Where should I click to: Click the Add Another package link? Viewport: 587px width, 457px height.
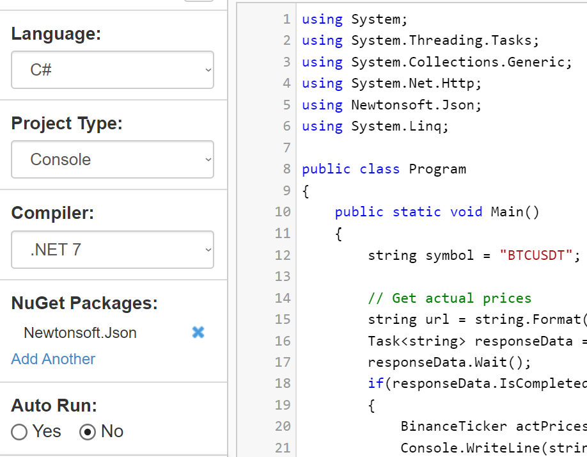(x=53, y=359)
